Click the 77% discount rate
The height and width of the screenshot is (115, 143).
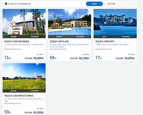99,58
